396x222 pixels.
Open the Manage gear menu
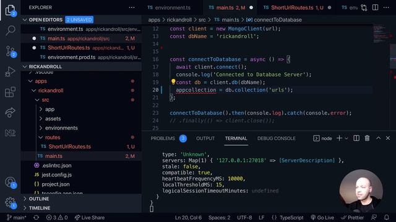coord(10,203)
